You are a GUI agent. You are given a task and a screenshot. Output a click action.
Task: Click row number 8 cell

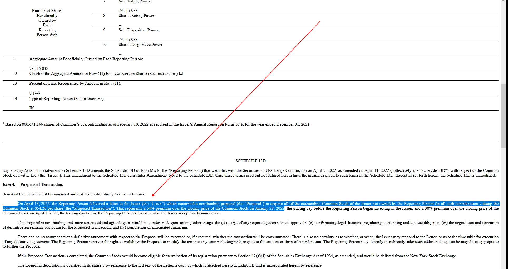(104, 16)
